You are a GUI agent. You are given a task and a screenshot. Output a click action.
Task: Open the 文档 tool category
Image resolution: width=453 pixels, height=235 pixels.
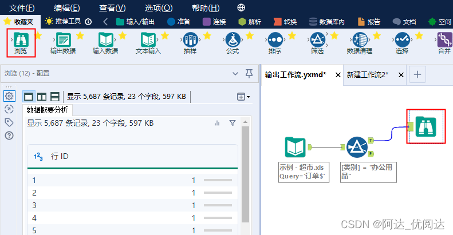[404, 22]
